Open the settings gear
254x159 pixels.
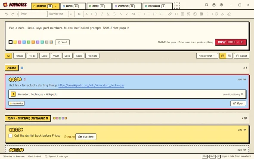[x=221, y=5]
